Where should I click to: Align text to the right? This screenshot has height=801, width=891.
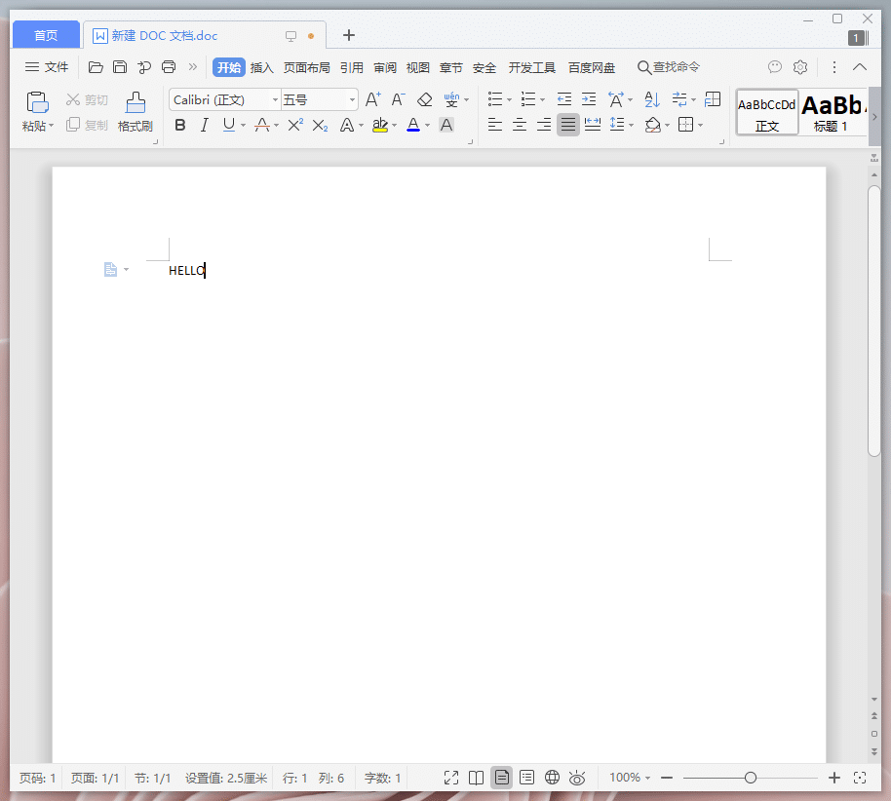pyautogui.click(x=544, y=125)
